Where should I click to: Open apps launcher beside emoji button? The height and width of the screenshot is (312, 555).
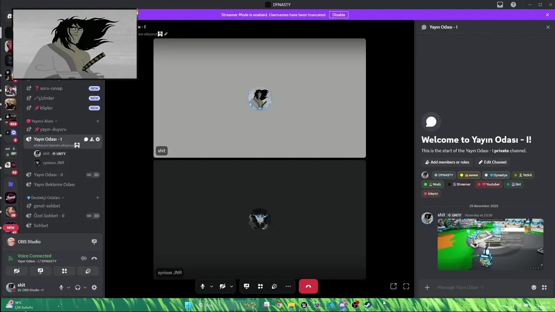(544, 287)
